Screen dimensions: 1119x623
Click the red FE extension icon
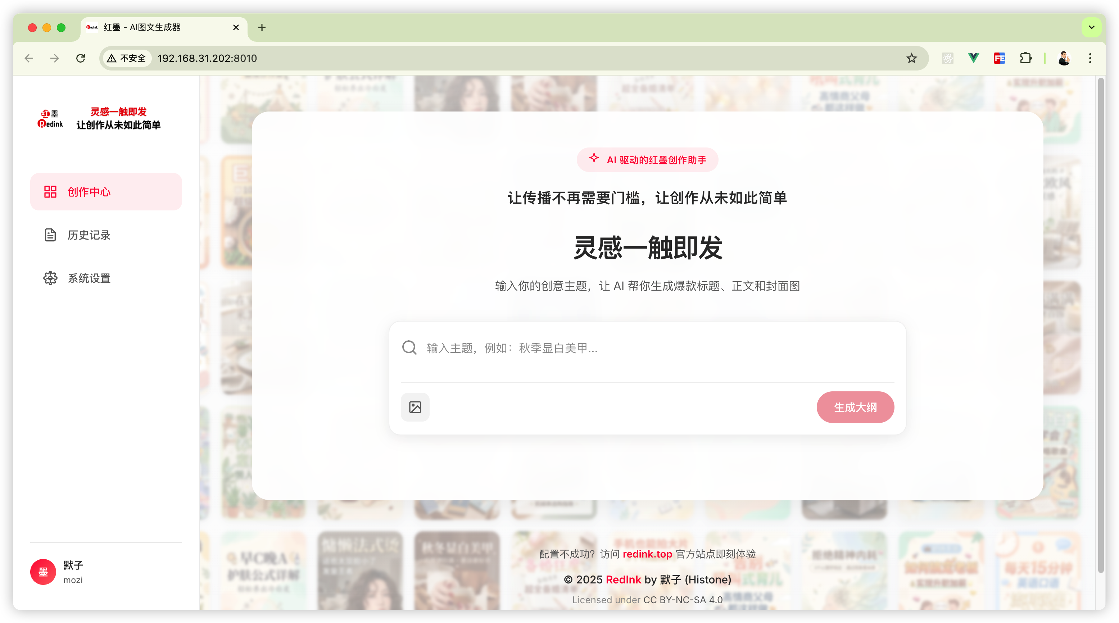999,58
